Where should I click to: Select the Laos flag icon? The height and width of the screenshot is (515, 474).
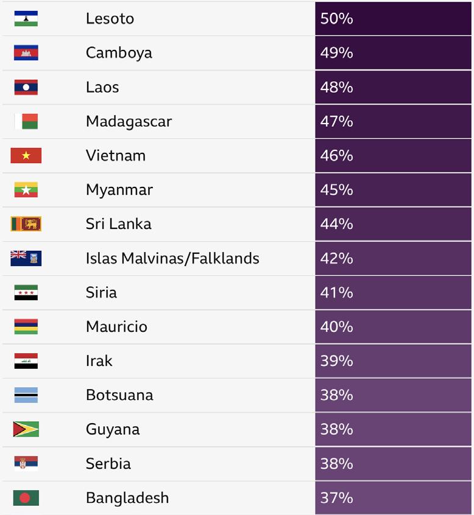coord(26,87)
